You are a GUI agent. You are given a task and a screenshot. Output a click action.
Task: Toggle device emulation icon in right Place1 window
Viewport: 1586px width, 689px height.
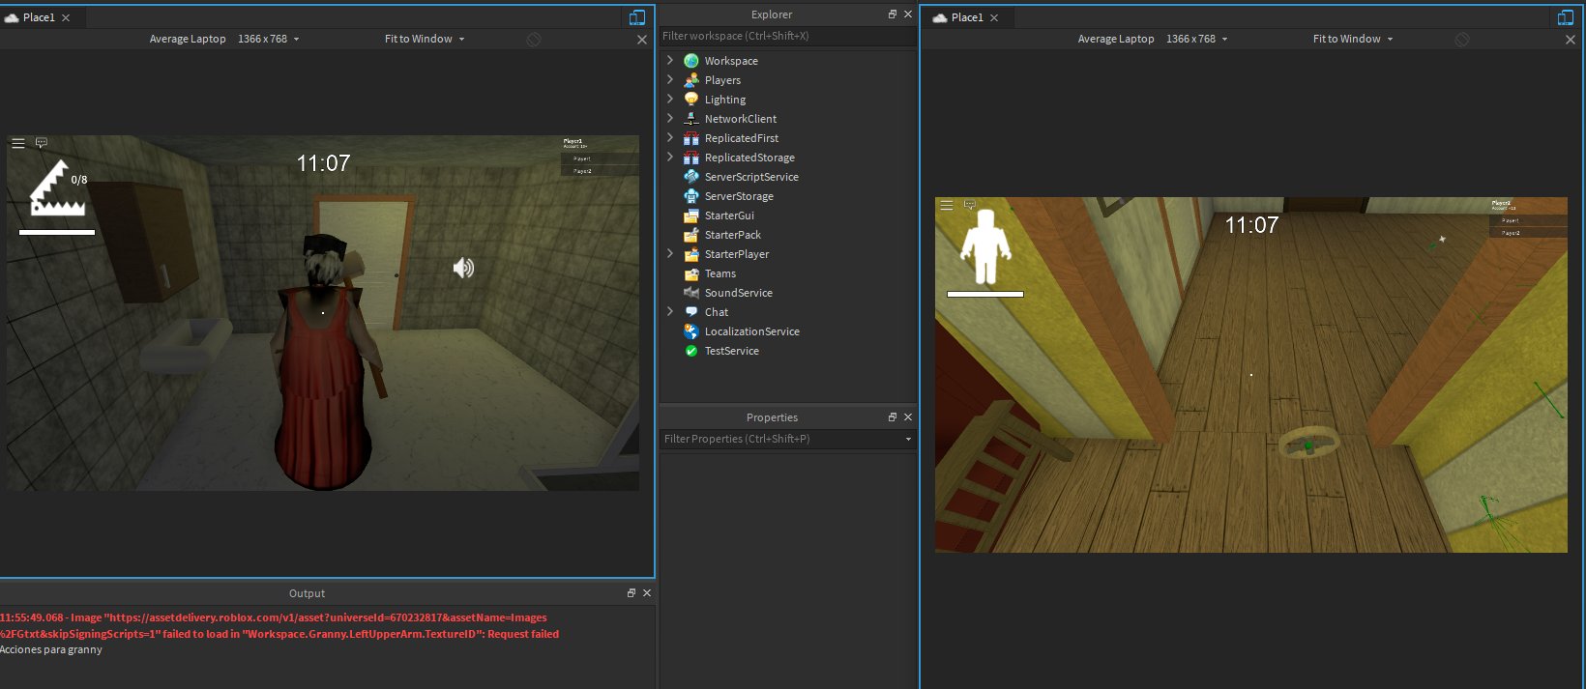[x=1566, y=17]
